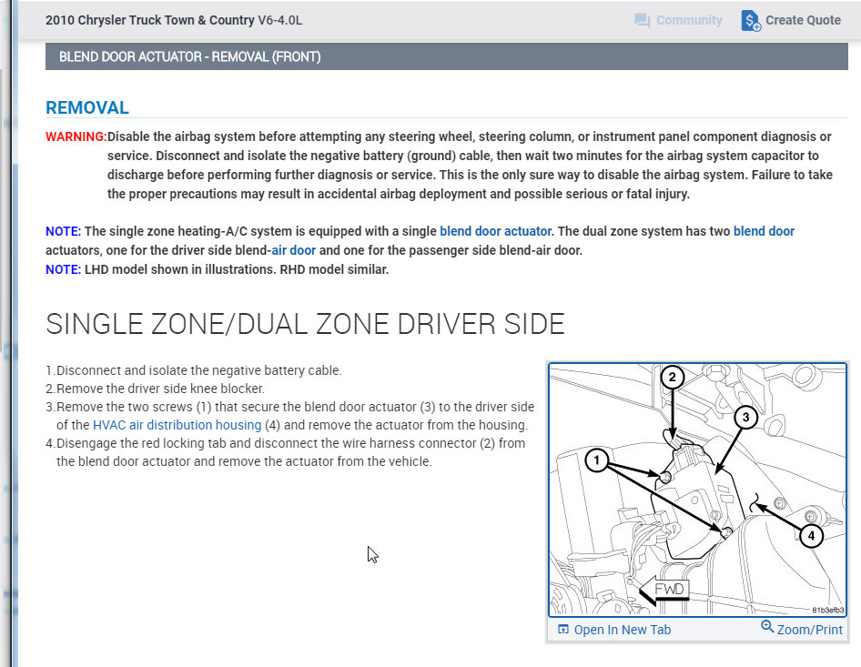Screen dimensions: 861x667
Task: Click step 'Disconnect and isolate the negative battery cable.'
Action: click(198, 370)
